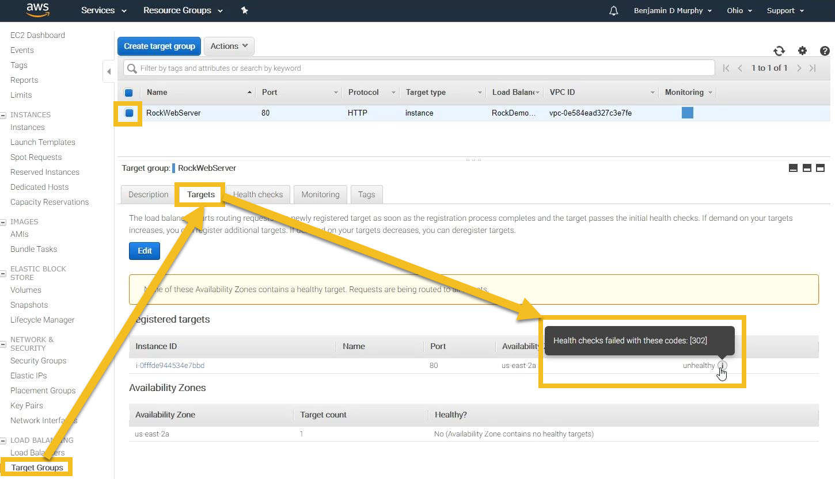Open the VPC ID column dropdown
This screenshot has width=835, height=479.
pos(653,93)
